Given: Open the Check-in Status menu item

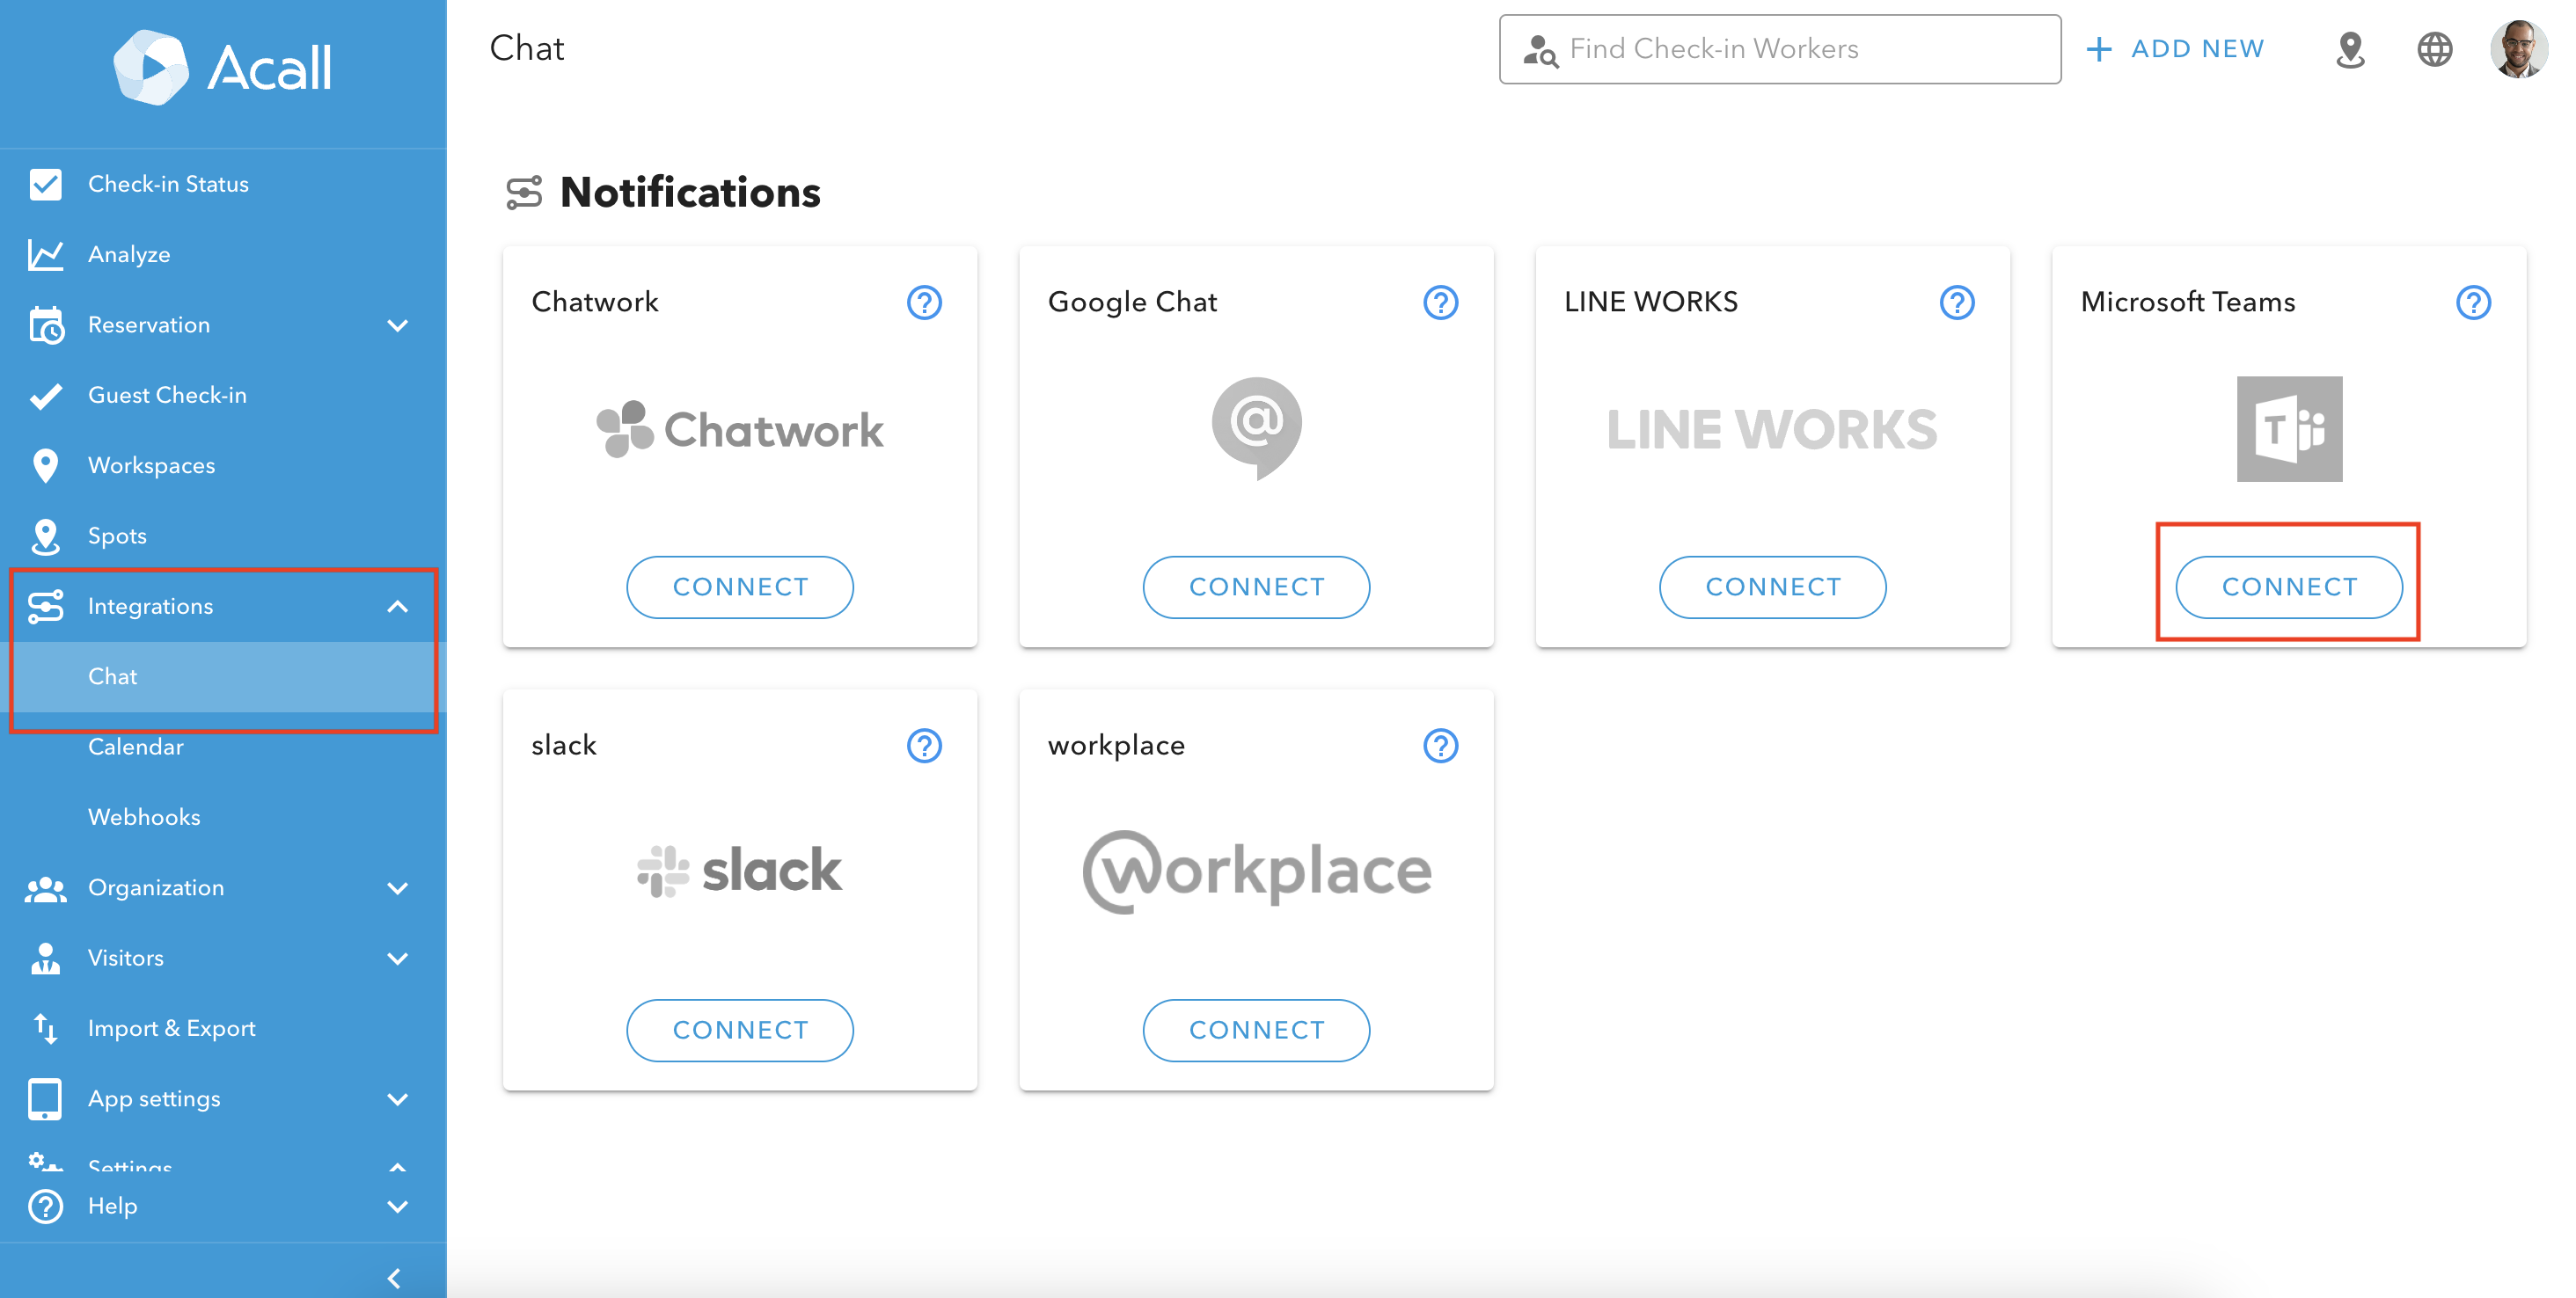Looking at the screenshot, I should (x=223, y=184).
